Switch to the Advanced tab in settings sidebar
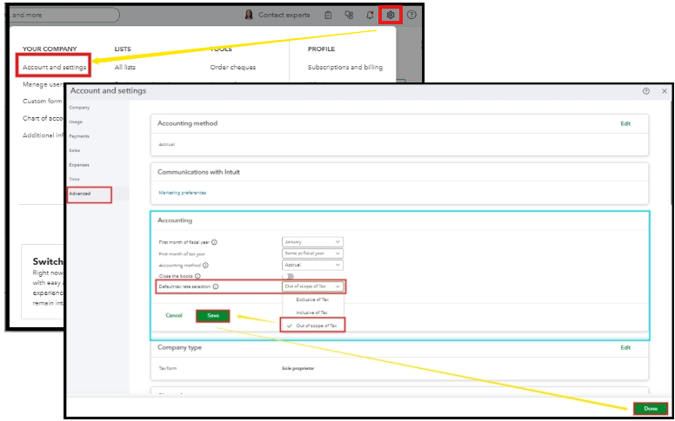 (x=80, y=194)
